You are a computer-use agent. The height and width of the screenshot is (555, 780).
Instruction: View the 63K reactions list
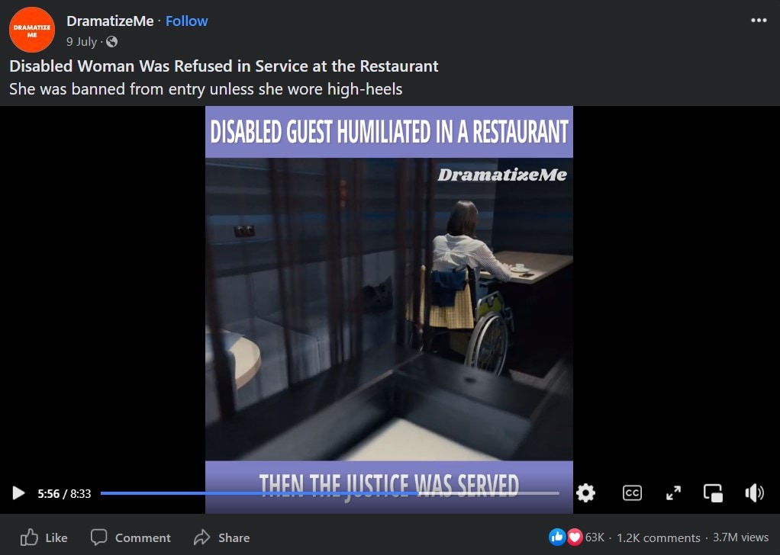click(595, 537)
